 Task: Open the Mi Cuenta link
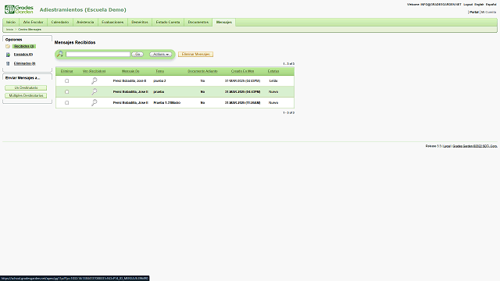pyautogui.click(x=488, y=12)
